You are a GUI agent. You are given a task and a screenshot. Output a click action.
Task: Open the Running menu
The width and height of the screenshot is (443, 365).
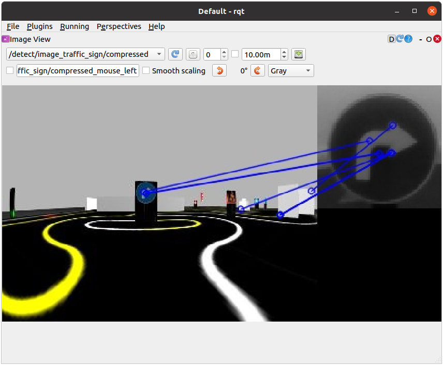(x=75, y=26)
